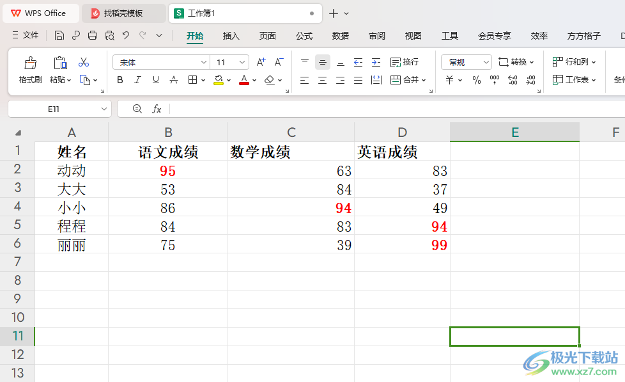The image size is (625, 382).
Task: Redo the last action
Action: click(x=143, y=36)
